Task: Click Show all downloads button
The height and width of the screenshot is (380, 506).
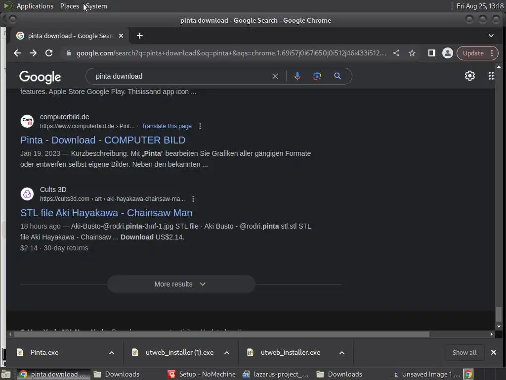Action: pos(464,352)
